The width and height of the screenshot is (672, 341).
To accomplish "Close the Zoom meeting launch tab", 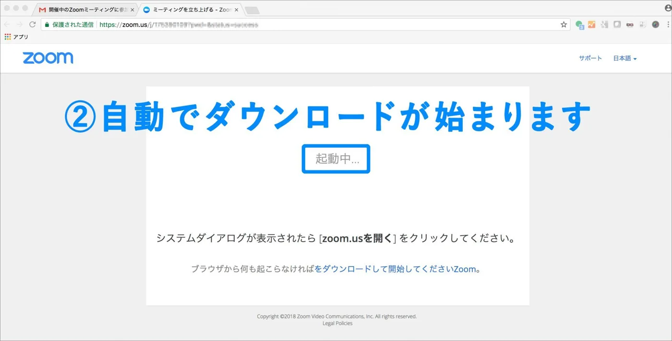I will (x=236, y=10).
